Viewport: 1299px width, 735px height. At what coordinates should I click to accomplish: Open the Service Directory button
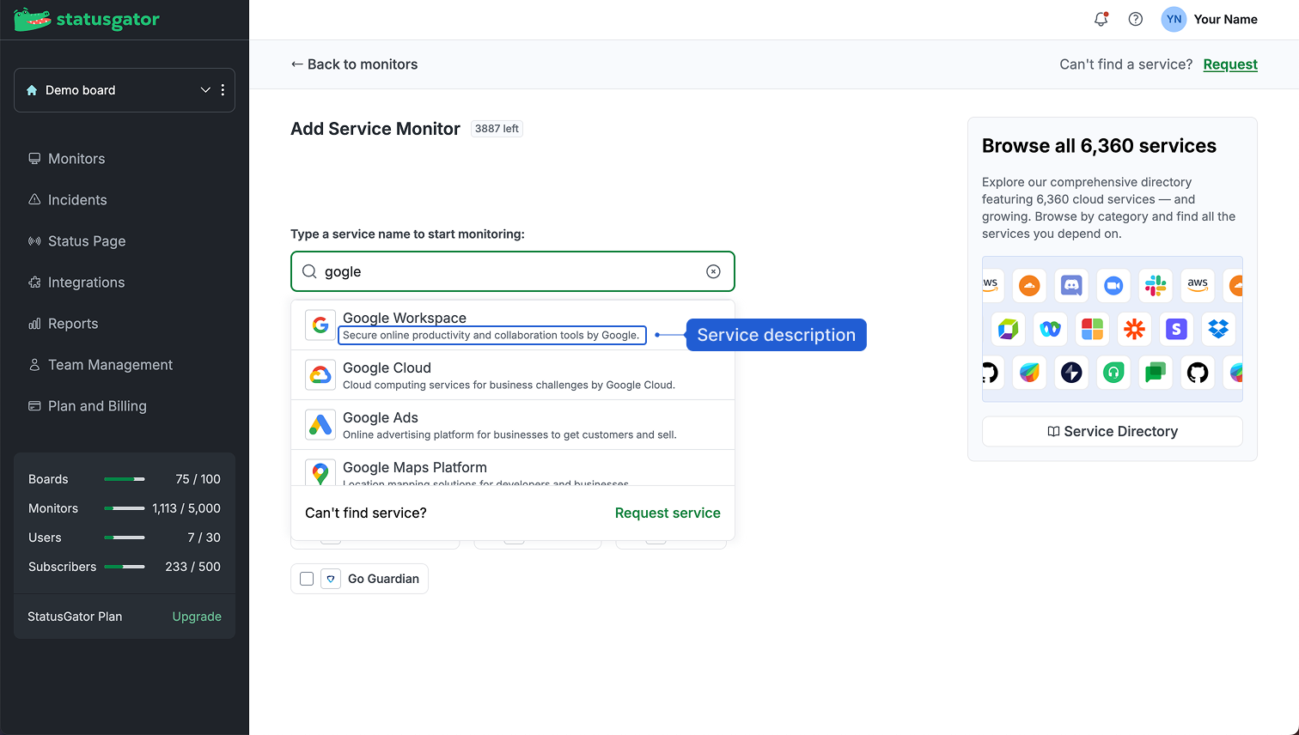point(1113,431)
